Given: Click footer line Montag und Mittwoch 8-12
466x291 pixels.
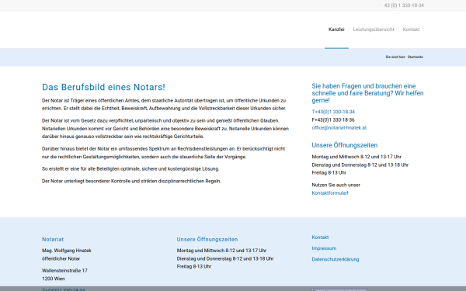Looking at the screenshot, I should pyautogui.click(x=221, y=251).
